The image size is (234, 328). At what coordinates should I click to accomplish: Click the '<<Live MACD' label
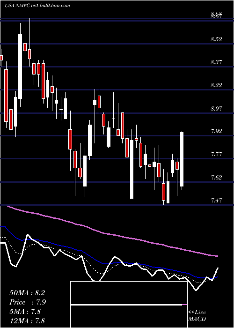[197, 316]
